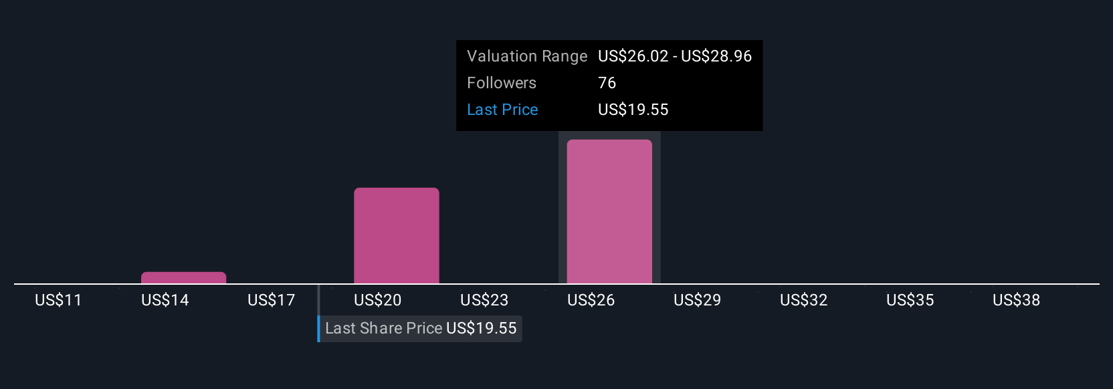Select the US$38 axis label
Viewport: 1113px width, 389px height.
(1016, 300)
